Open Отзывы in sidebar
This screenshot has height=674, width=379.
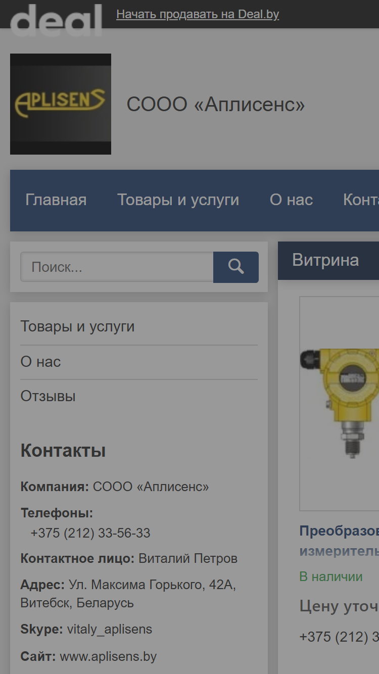tap(48, 396)
